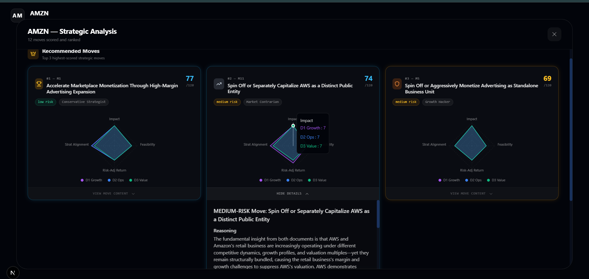This screenshot has height=279, width=589.
Task: Toggle D2 Ops legend on move #1 chart
Action: 116,180
